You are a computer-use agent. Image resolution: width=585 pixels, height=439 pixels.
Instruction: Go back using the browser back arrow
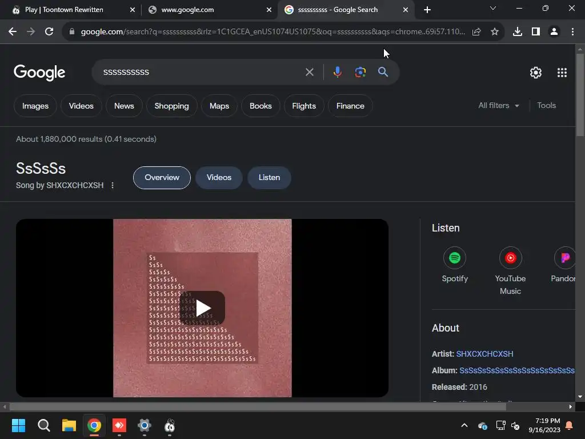pos(13,32)
